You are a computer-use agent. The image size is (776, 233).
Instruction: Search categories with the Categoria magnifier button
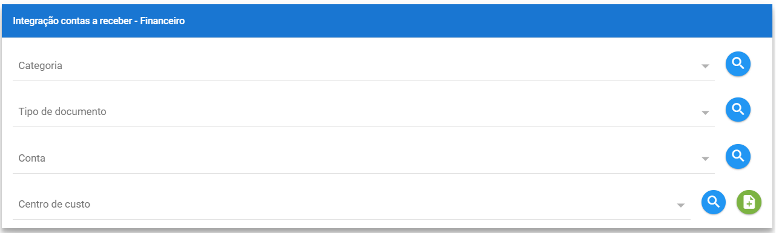(738, 64)
